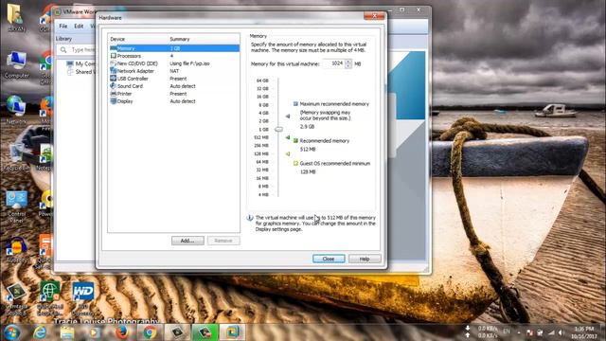Open the File menu in VMware

(x=63, y=26)
